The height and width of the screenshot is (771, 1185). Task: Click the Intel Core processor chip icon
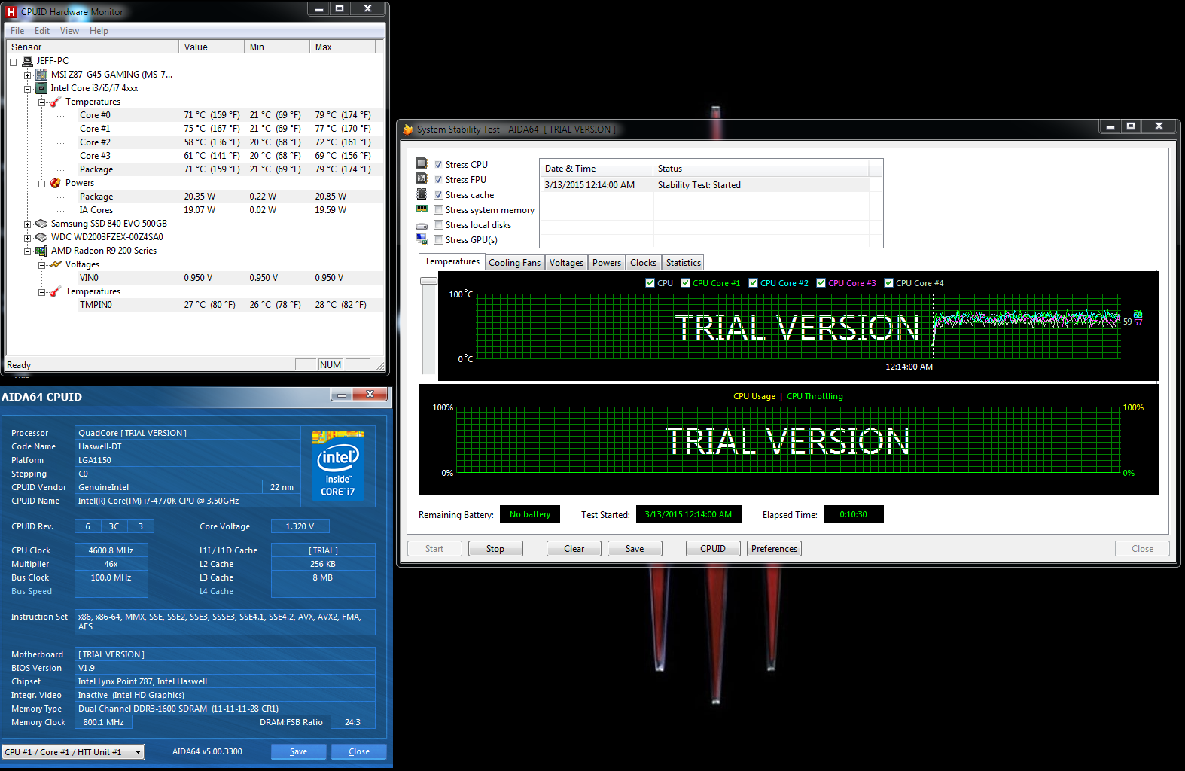(x=42, y=88)
